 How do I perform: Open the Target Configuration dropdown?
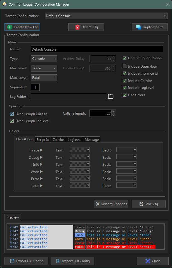click(x=106, y=16)
